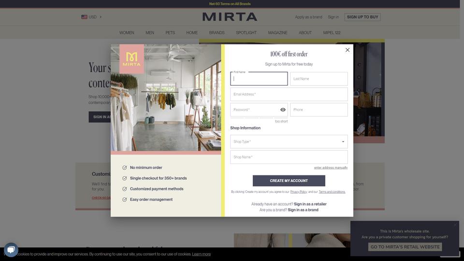Open the Pets menu
Viewport: 464px width, 261px height.
[x=170, y=32]
